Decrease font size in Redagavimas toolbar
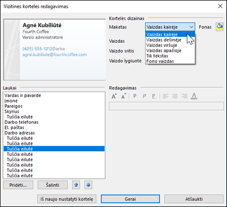This screenshot has width=227, height=207. [124, 96]
